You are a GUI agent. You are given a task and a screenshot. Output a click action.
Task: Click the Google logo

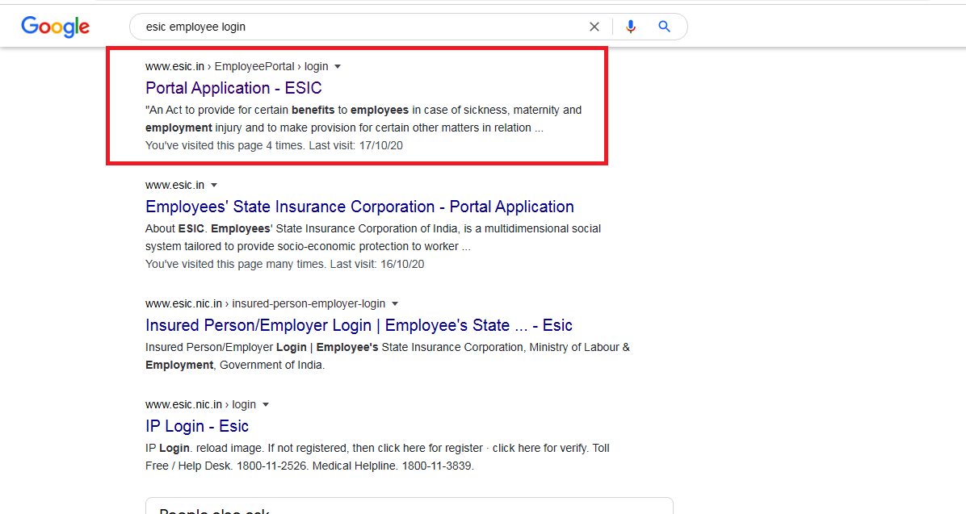tap(56, 27)
